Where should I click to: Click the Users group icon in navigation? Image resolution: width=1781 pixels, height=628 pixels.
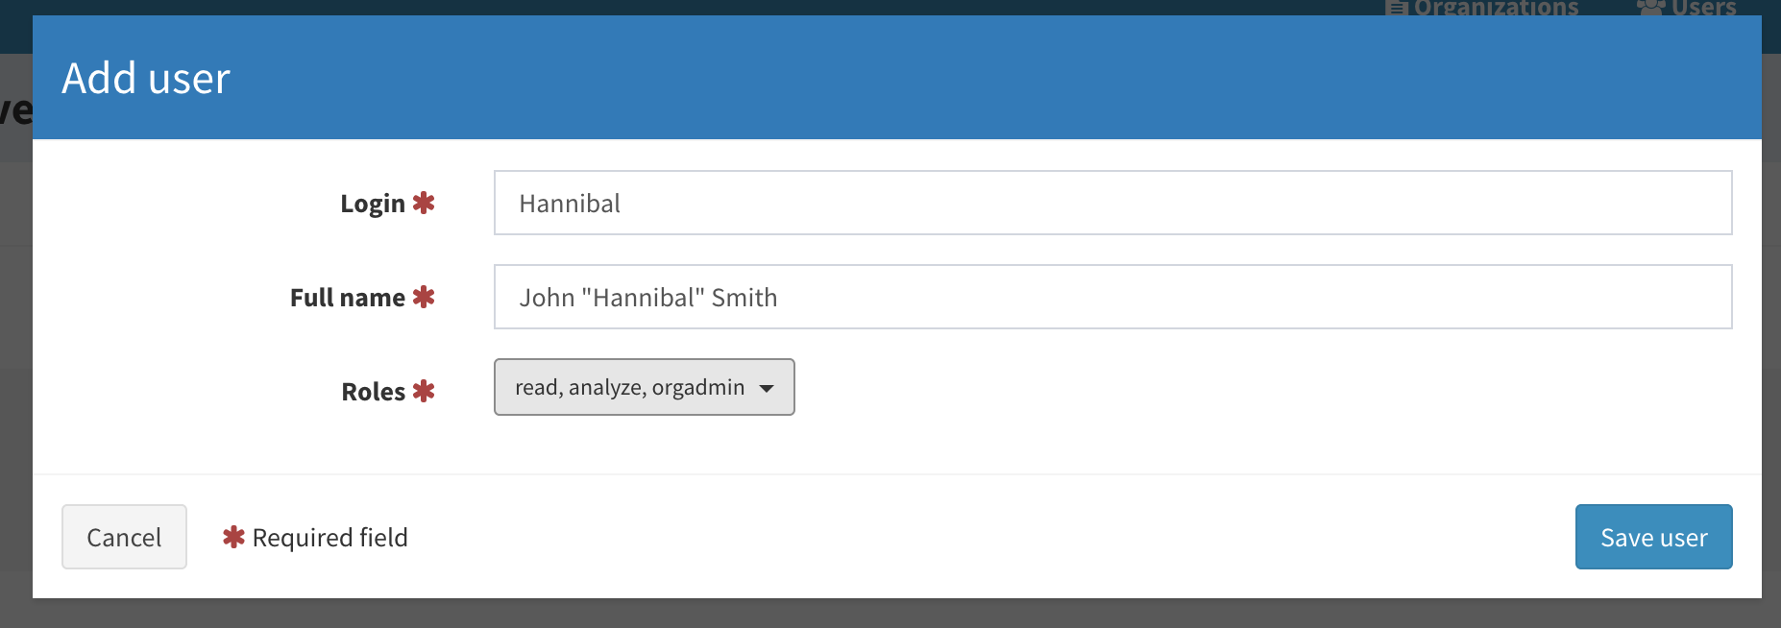pos(1650,8)
